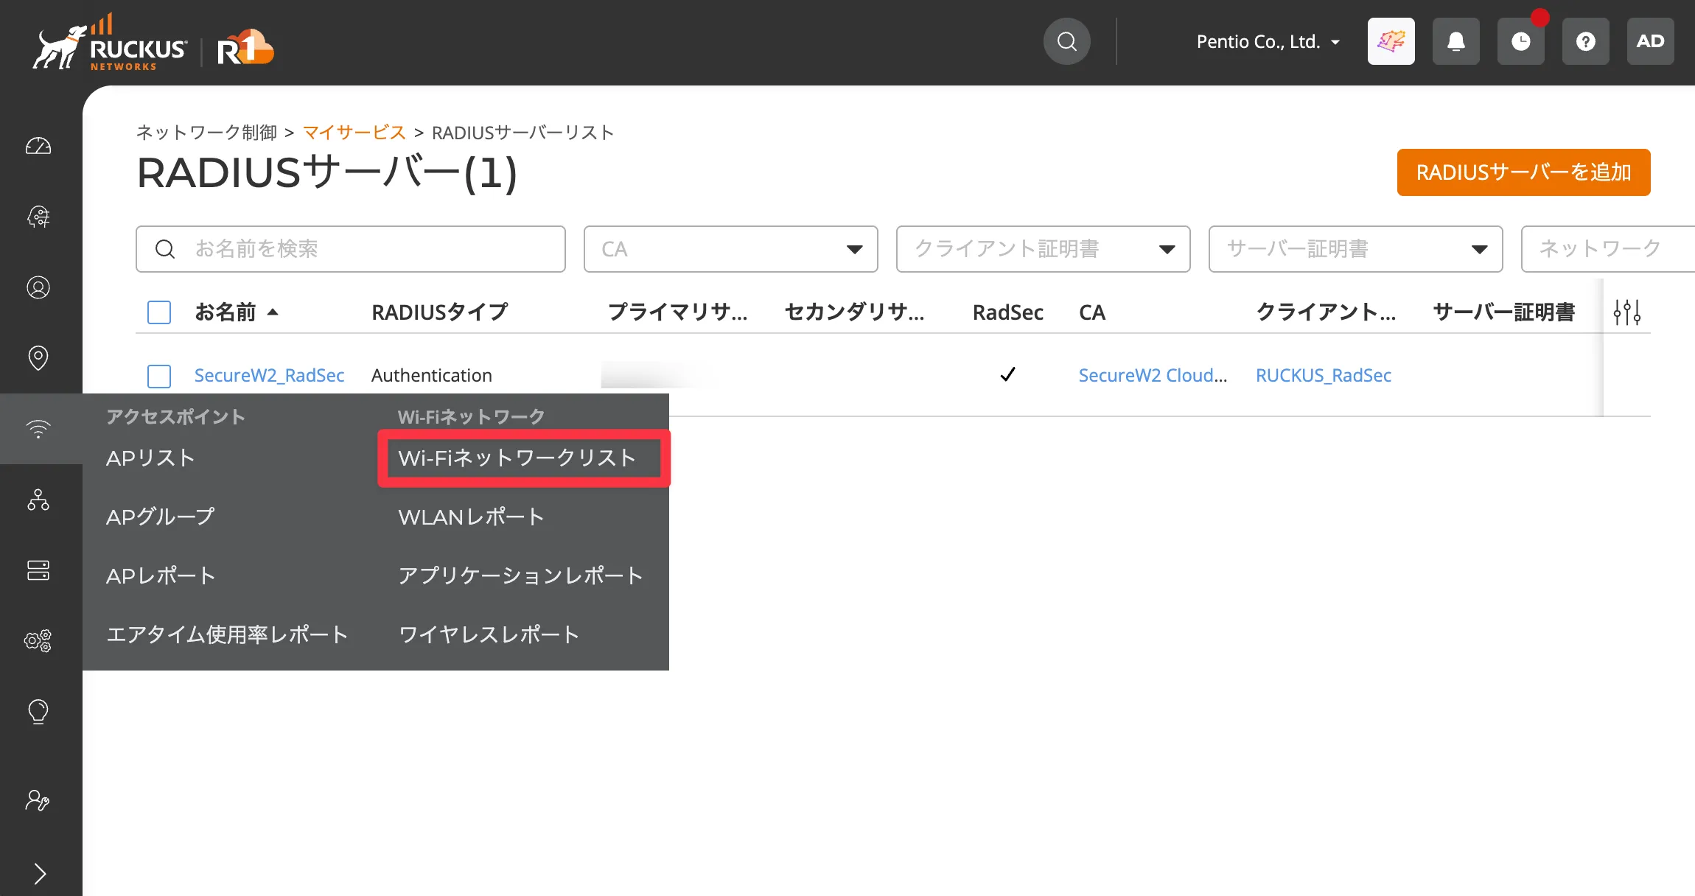Viewport: 1695px width, 896px height.
Task: Open the Dashboard gauge icon in sidebar
Action: point(38,146)
